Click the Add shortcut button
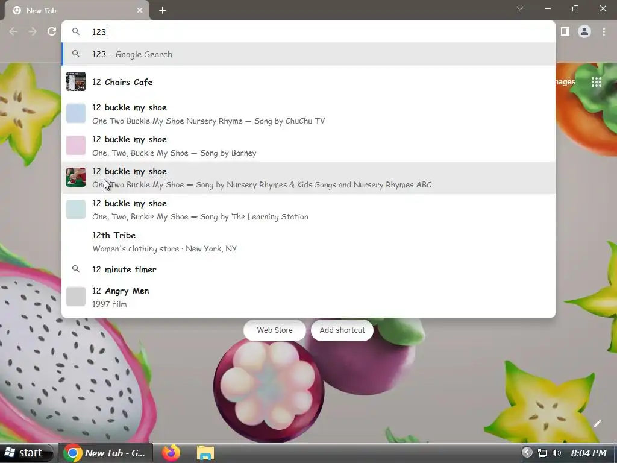This screenshot has width=617, height=463. click(x=342, y=330)
